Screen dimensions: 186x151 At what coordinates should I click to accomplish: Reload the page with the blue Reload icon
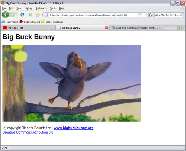22,15
